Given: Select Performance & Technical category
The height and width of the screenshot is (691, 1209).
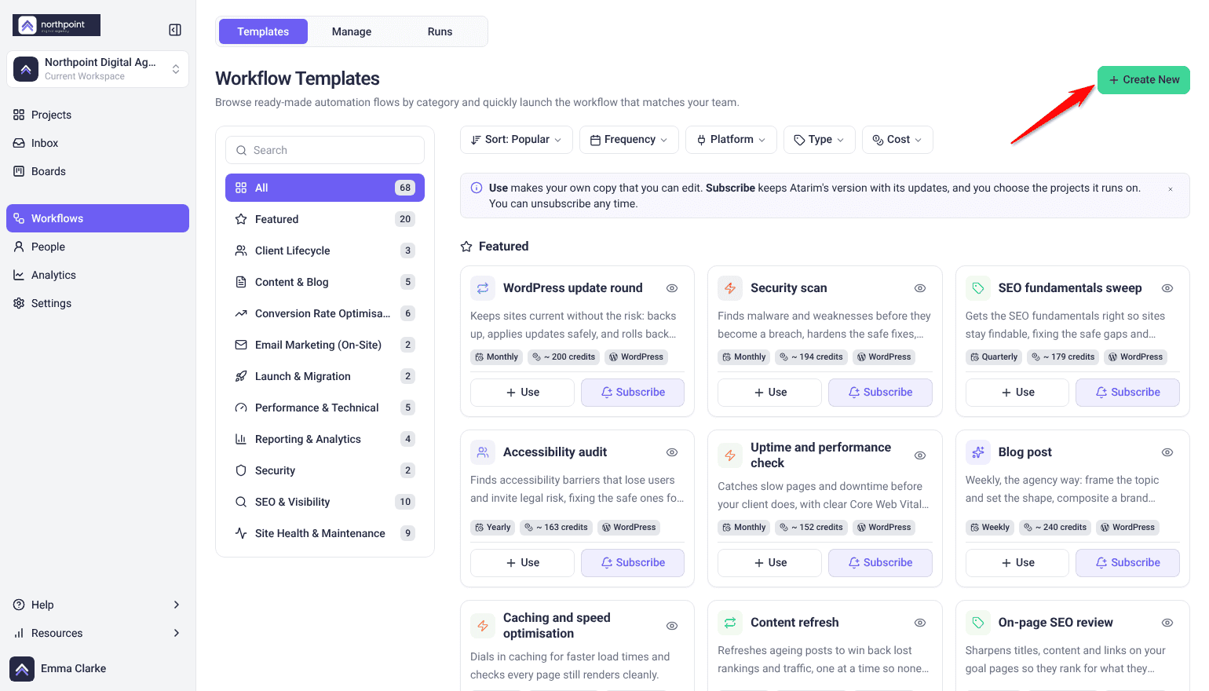Looking at the screenshot, I should coord(325,408).
